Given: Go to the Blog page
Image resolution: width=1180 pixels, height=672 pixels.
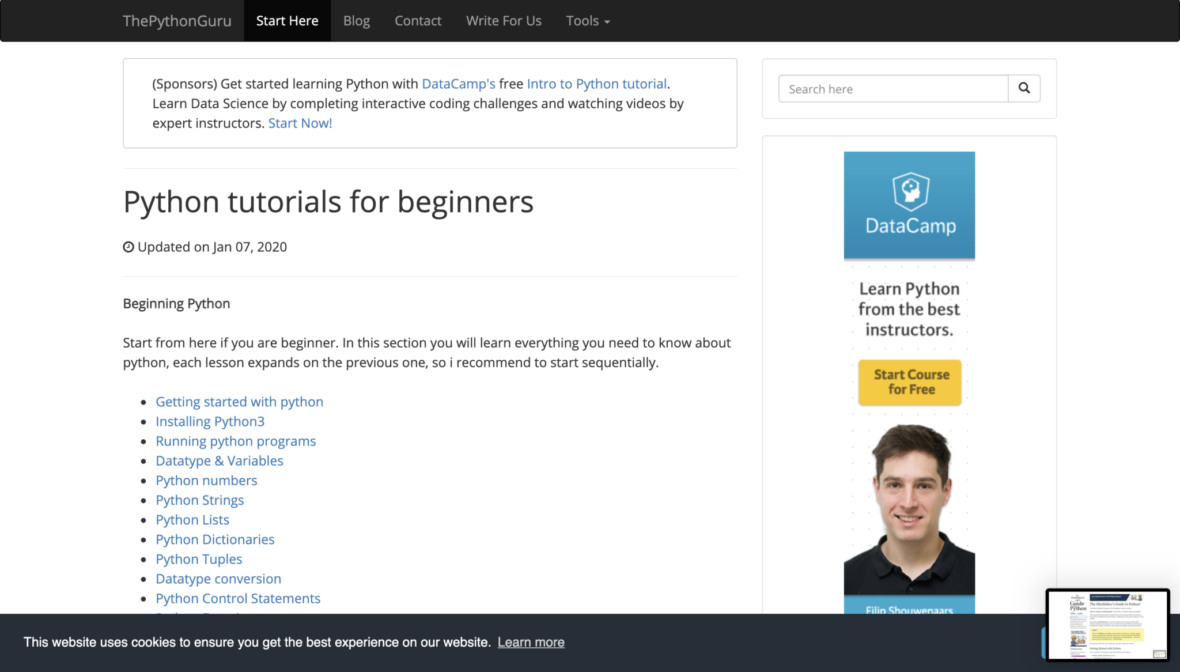Looking at the screenshot, I should [356, 21].
